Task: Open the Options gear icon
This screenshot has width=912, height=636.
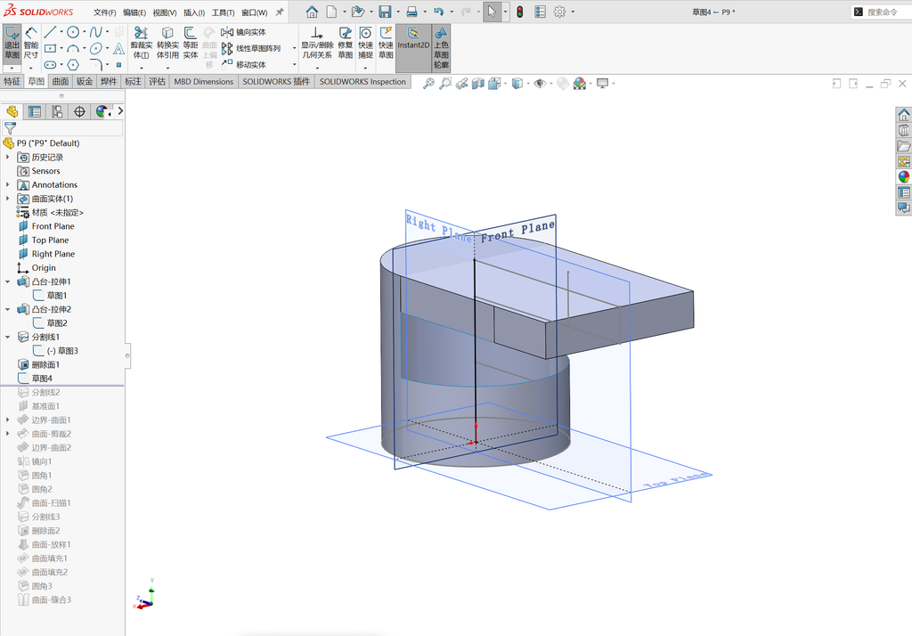Action: 559,12
